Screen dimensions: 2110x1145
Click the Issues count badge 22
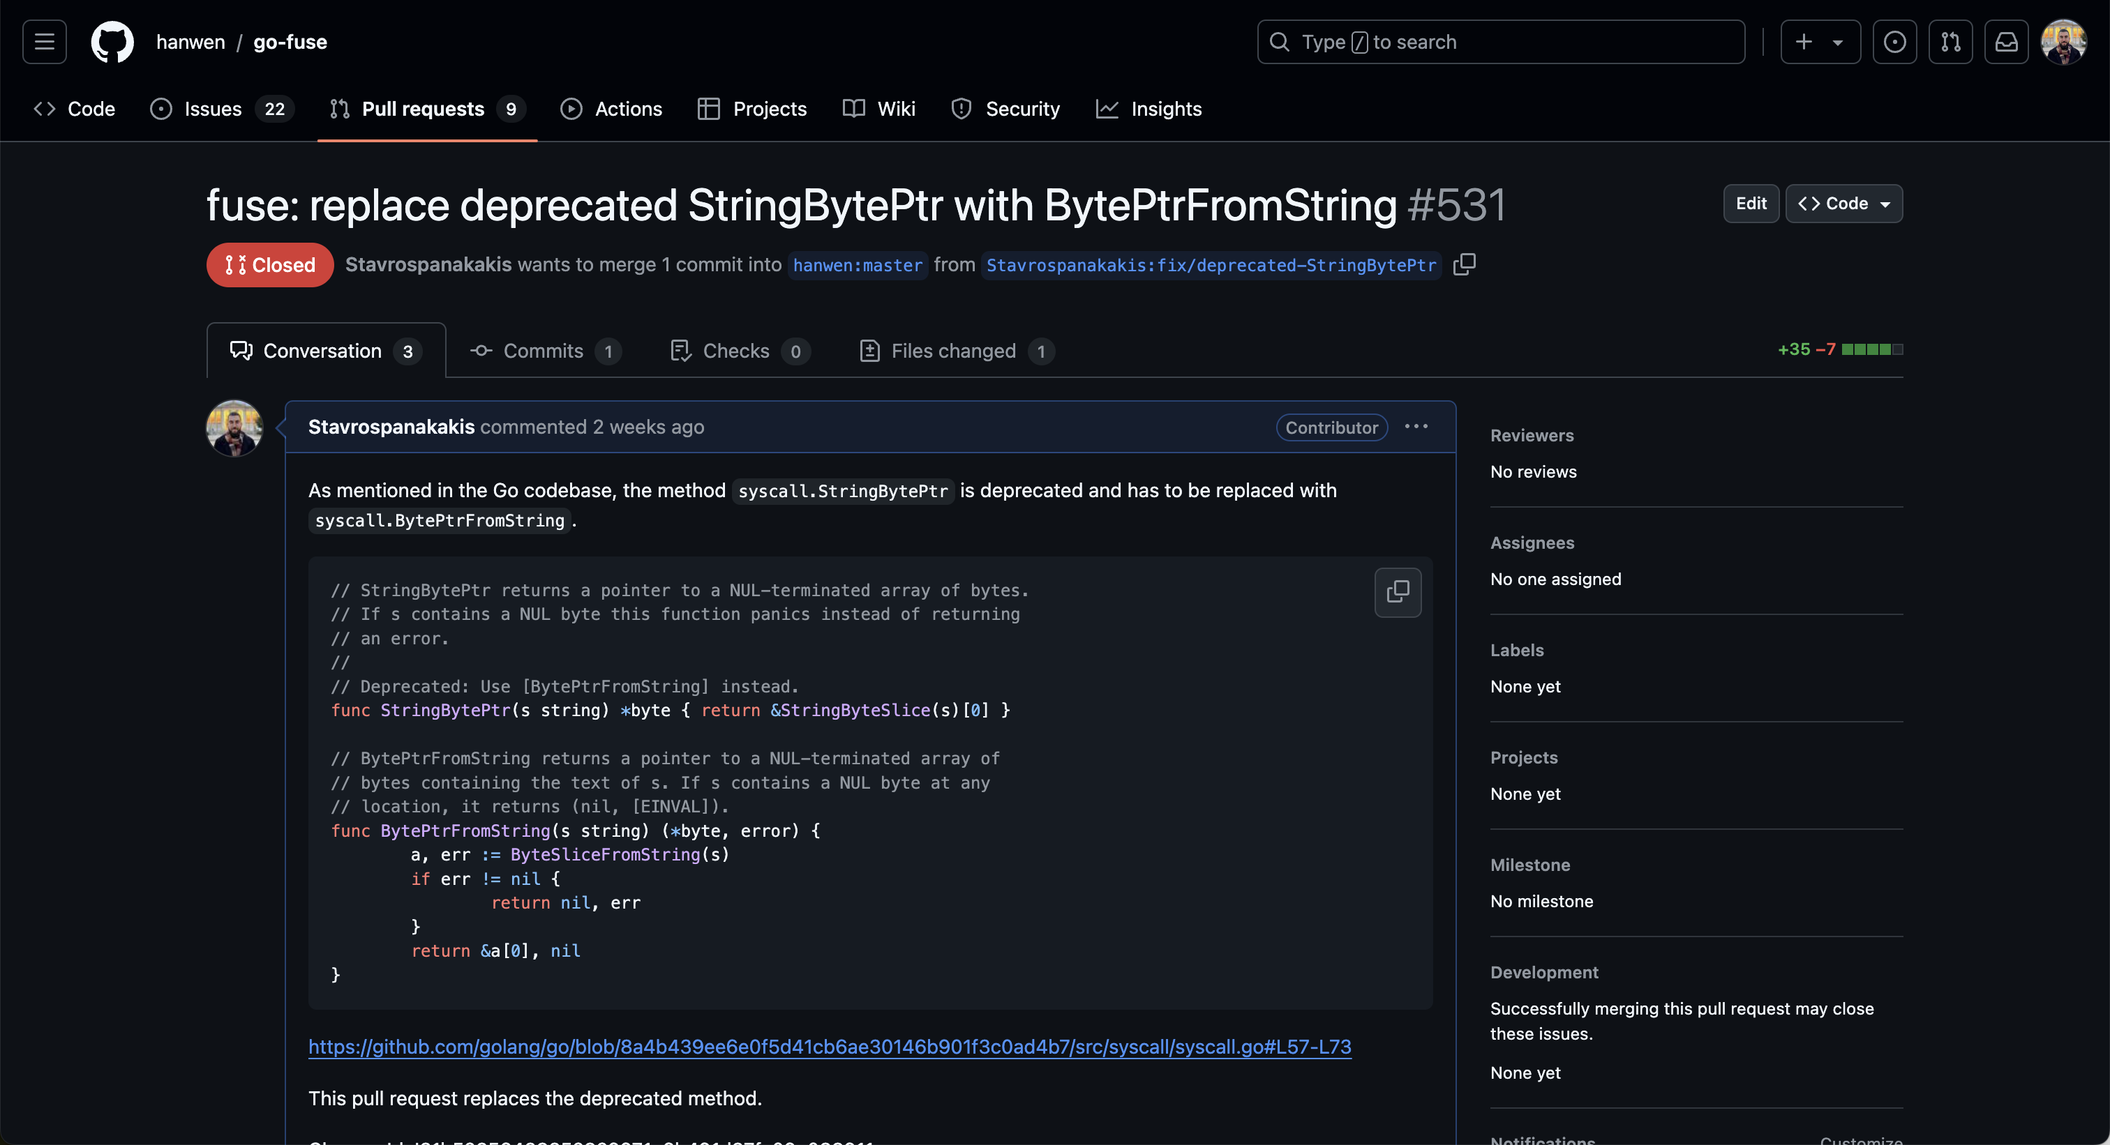[x=274, y=109]
